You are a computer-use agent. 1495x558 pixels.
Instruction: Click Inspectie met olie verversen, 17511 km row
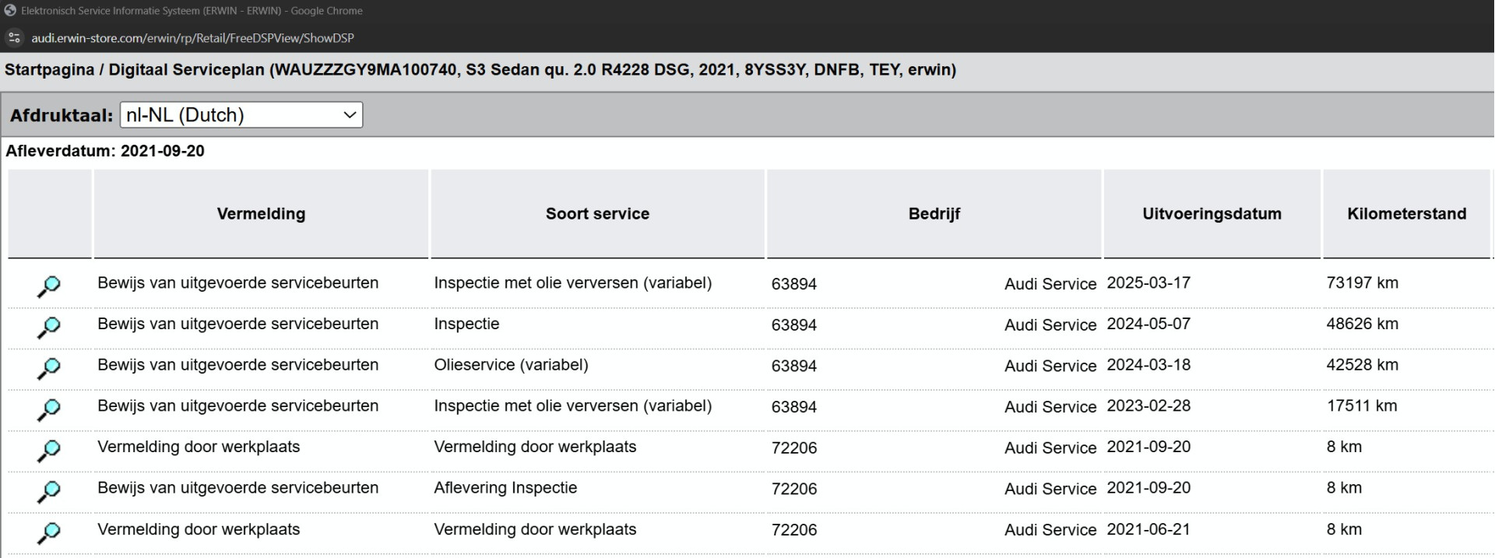(572, 406)
